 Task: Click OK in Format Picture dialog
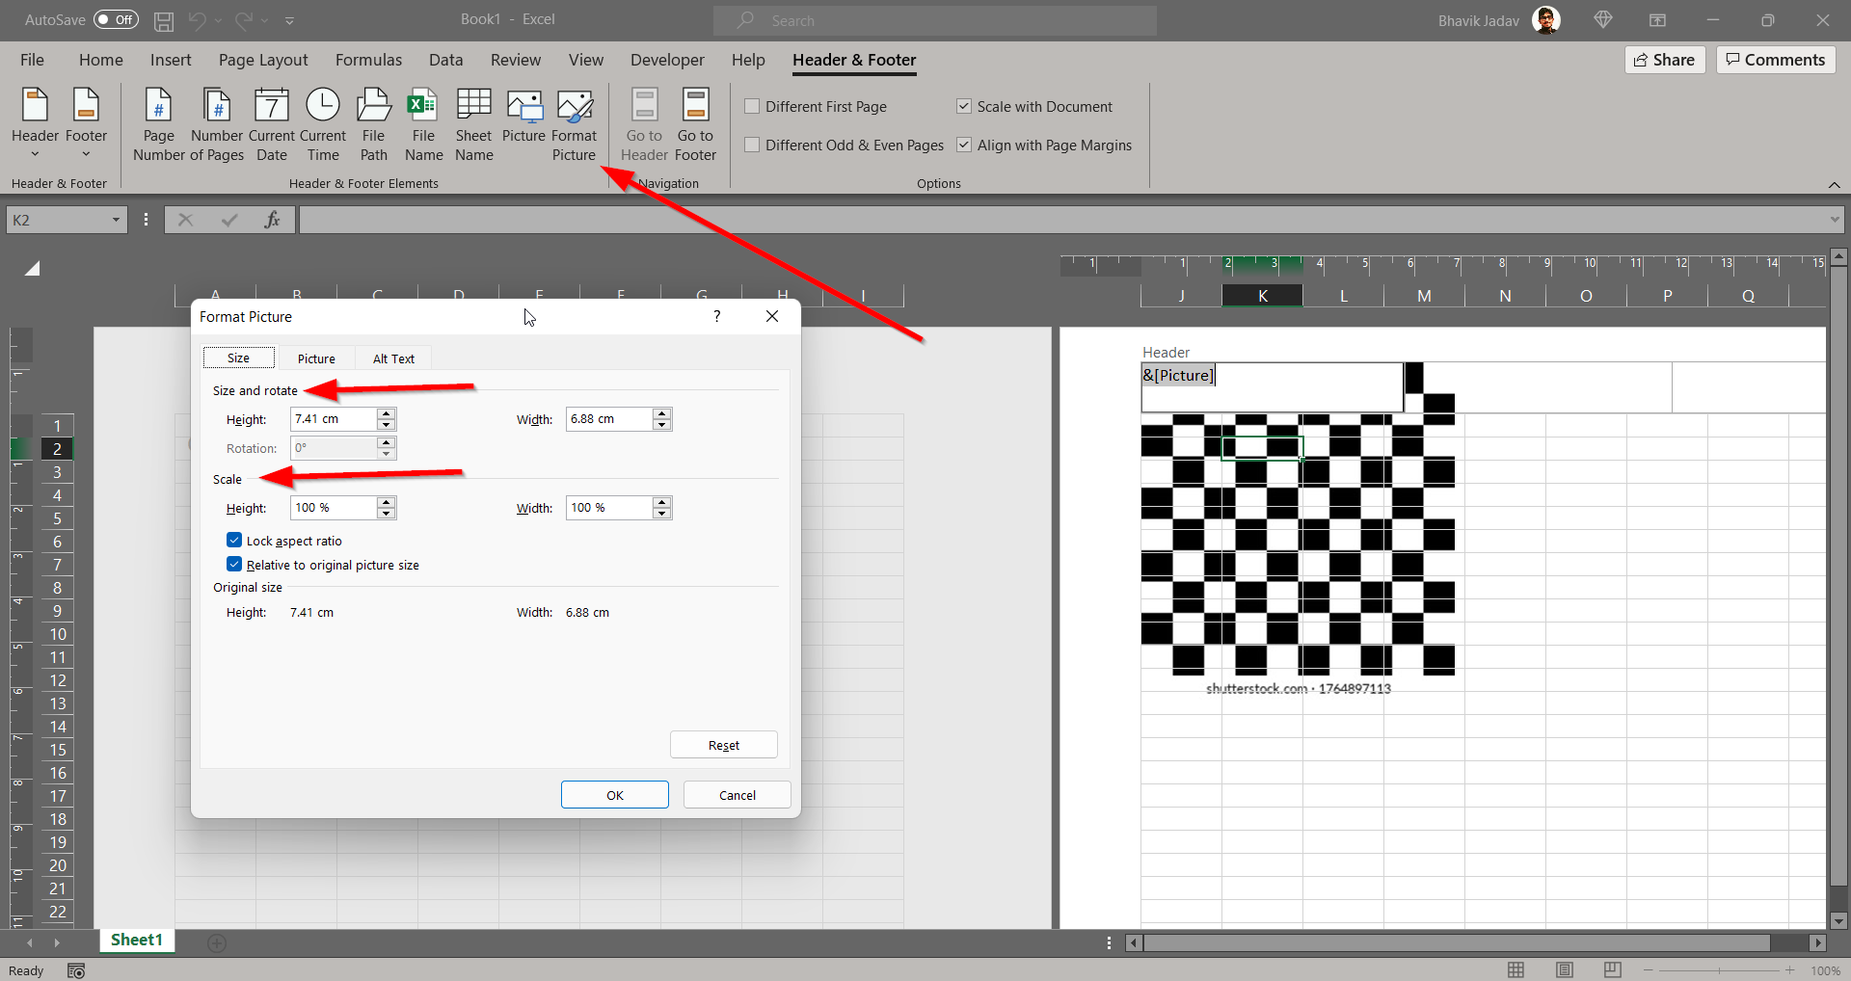click(615, 795)
